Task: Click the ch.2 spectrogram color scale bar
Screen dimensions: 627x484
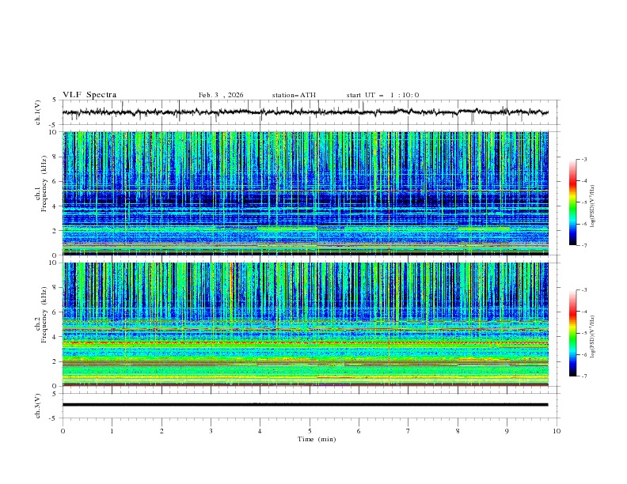Action: (573, 333)
